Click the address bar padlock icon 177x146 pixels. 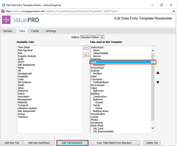click(174, 11)
